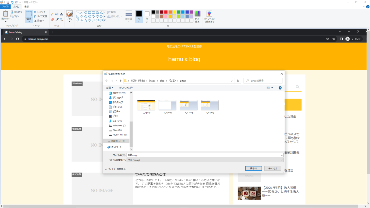Go back using the save dialog's back arrow
Image resolution: width=370 pixels, height=208 pixels.
tap(107, 81)
